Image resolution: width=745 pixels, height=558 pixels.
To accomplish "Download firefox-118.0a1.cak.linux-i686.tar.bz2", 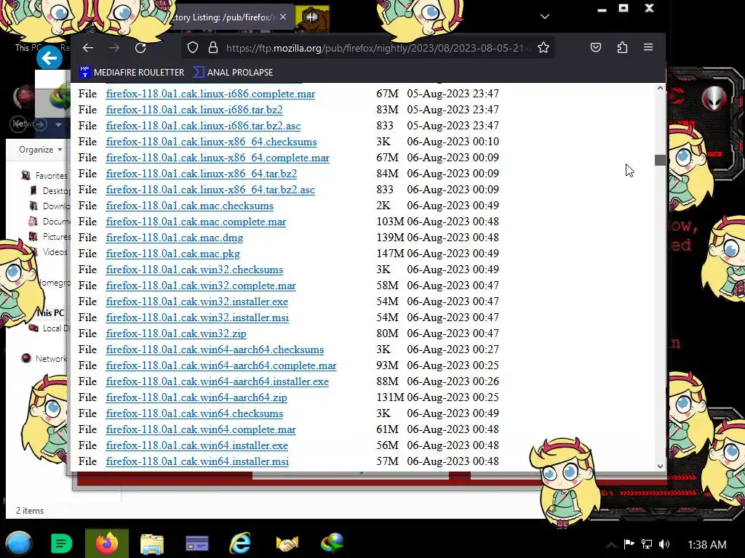I will 194,110.
